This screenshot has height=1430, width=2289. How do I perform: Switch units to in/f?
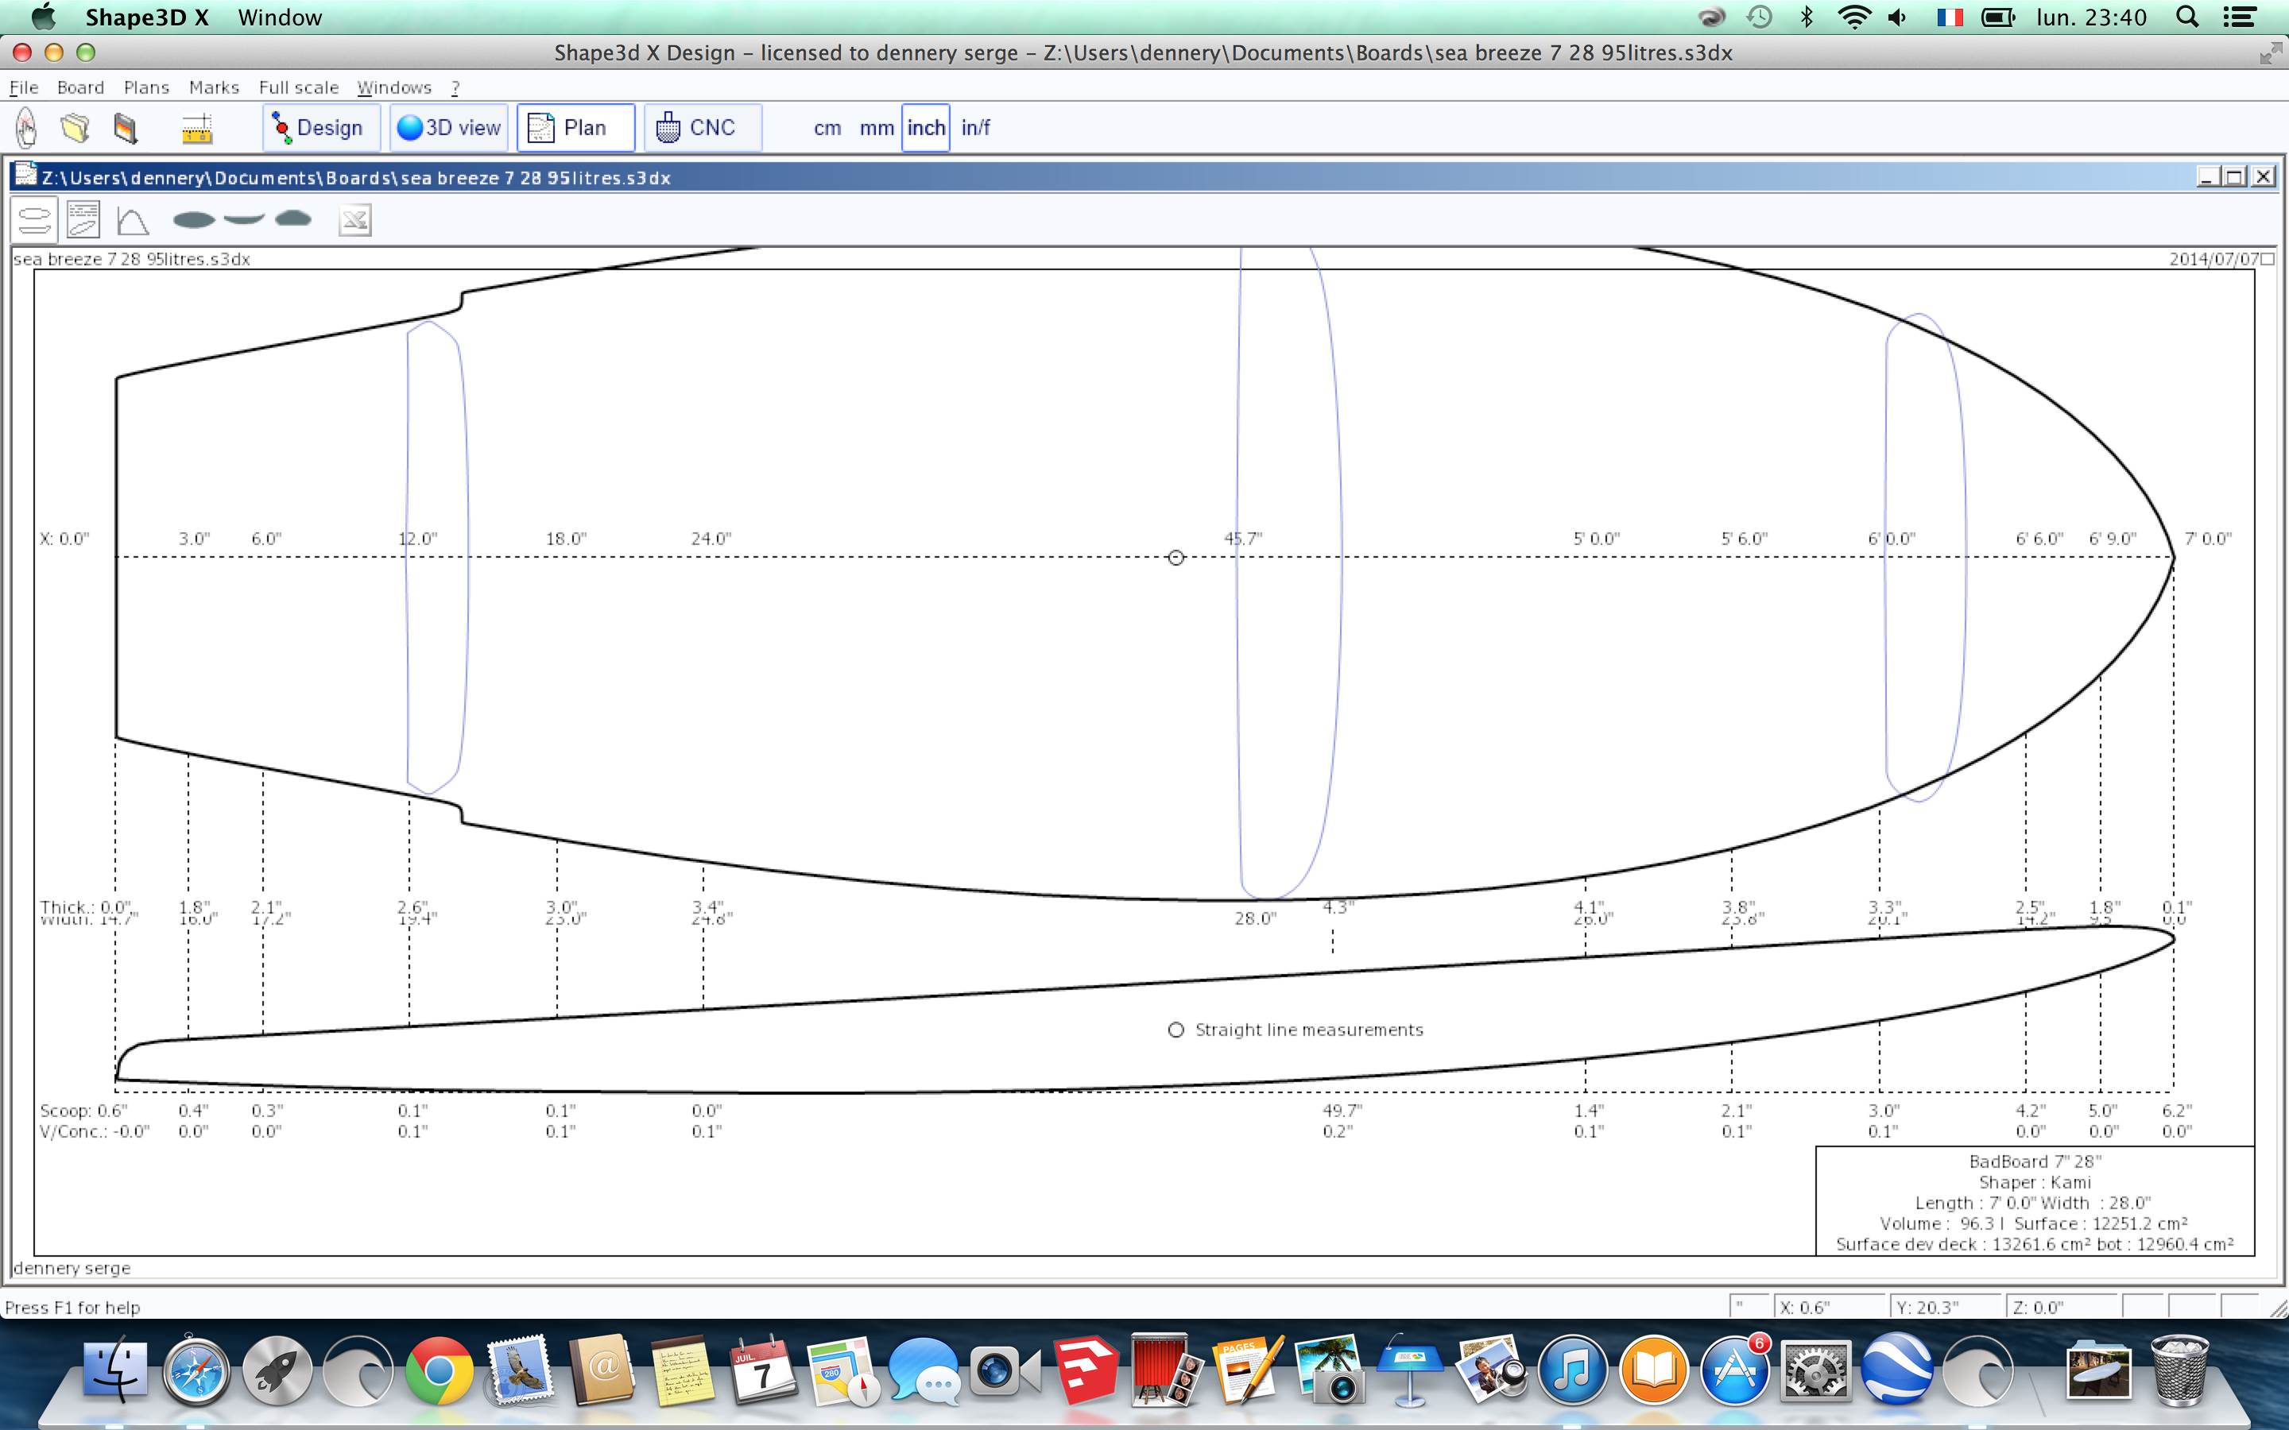click(x=975, y=128)
